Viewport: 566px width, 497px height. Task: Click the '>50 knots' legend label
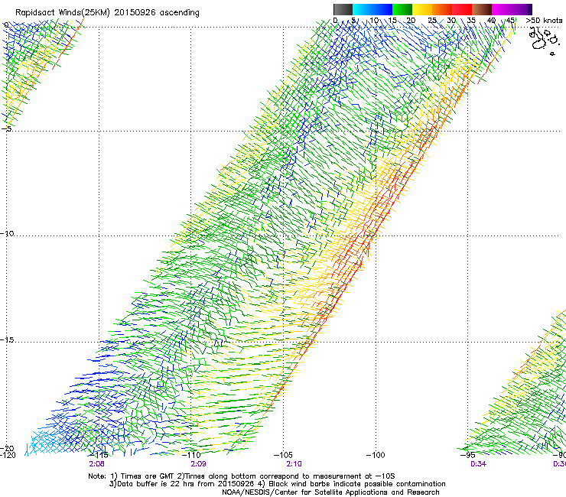(x=544, y=21)
